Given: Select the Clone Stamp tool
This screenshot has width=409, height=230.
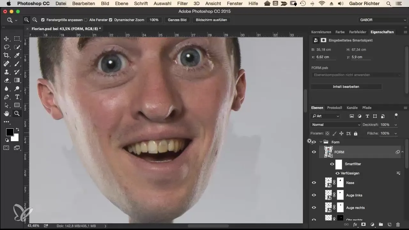Looking at the screenshot, I should tap(6, 72).
